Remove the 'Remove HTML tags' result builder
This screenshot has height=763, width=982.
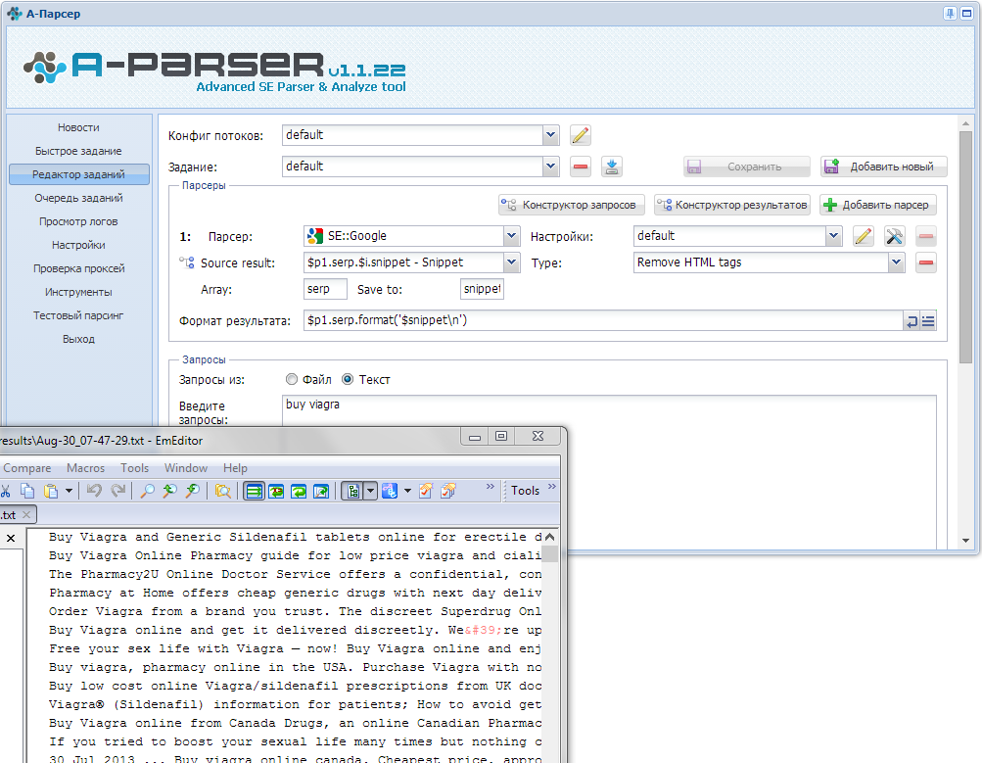coord(925,262)
